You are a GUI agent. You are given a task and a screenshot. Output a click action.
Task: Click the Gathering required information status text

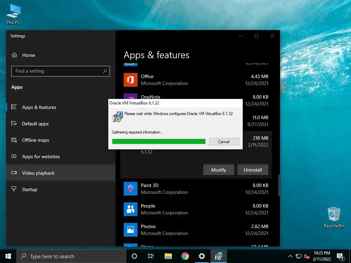click(137, 132)
